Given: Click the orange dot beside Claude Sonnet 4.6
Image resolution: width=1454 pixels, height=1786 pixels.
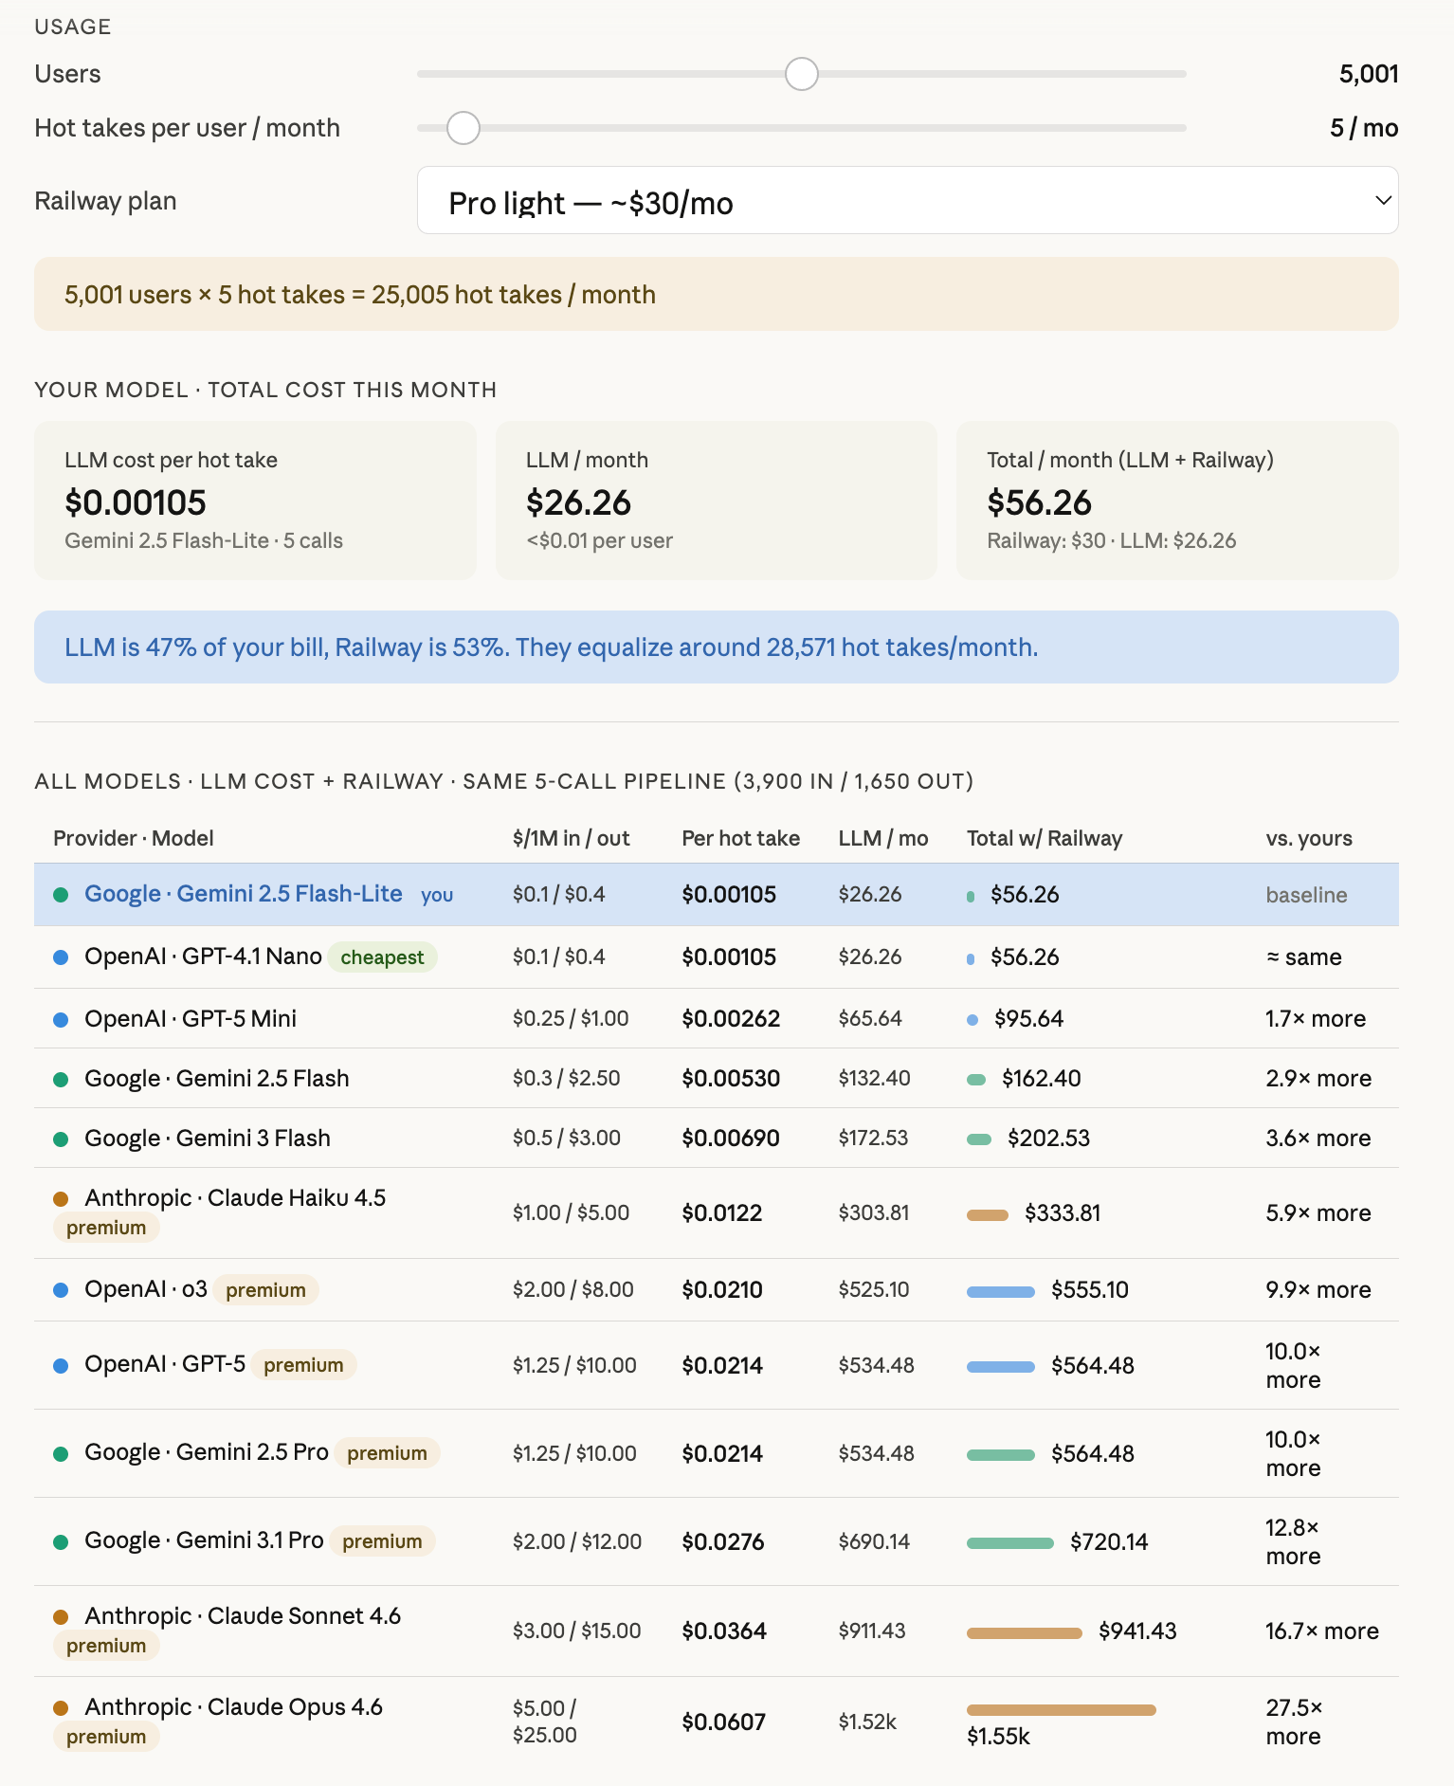Looking at the screenshot, I should click(x=61, y=1617).
